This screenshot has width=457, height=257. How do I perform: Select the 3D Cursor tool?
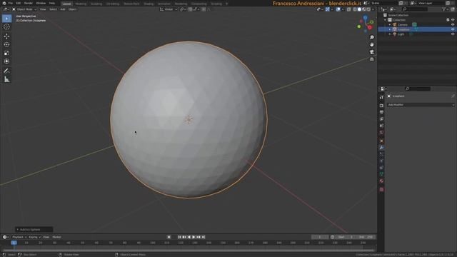coord(6,27)
